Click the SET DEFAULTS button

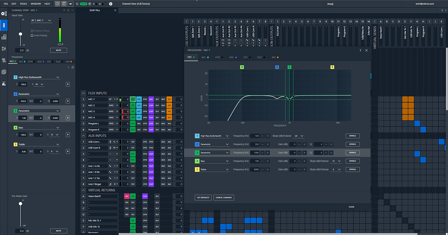point(203,197)
